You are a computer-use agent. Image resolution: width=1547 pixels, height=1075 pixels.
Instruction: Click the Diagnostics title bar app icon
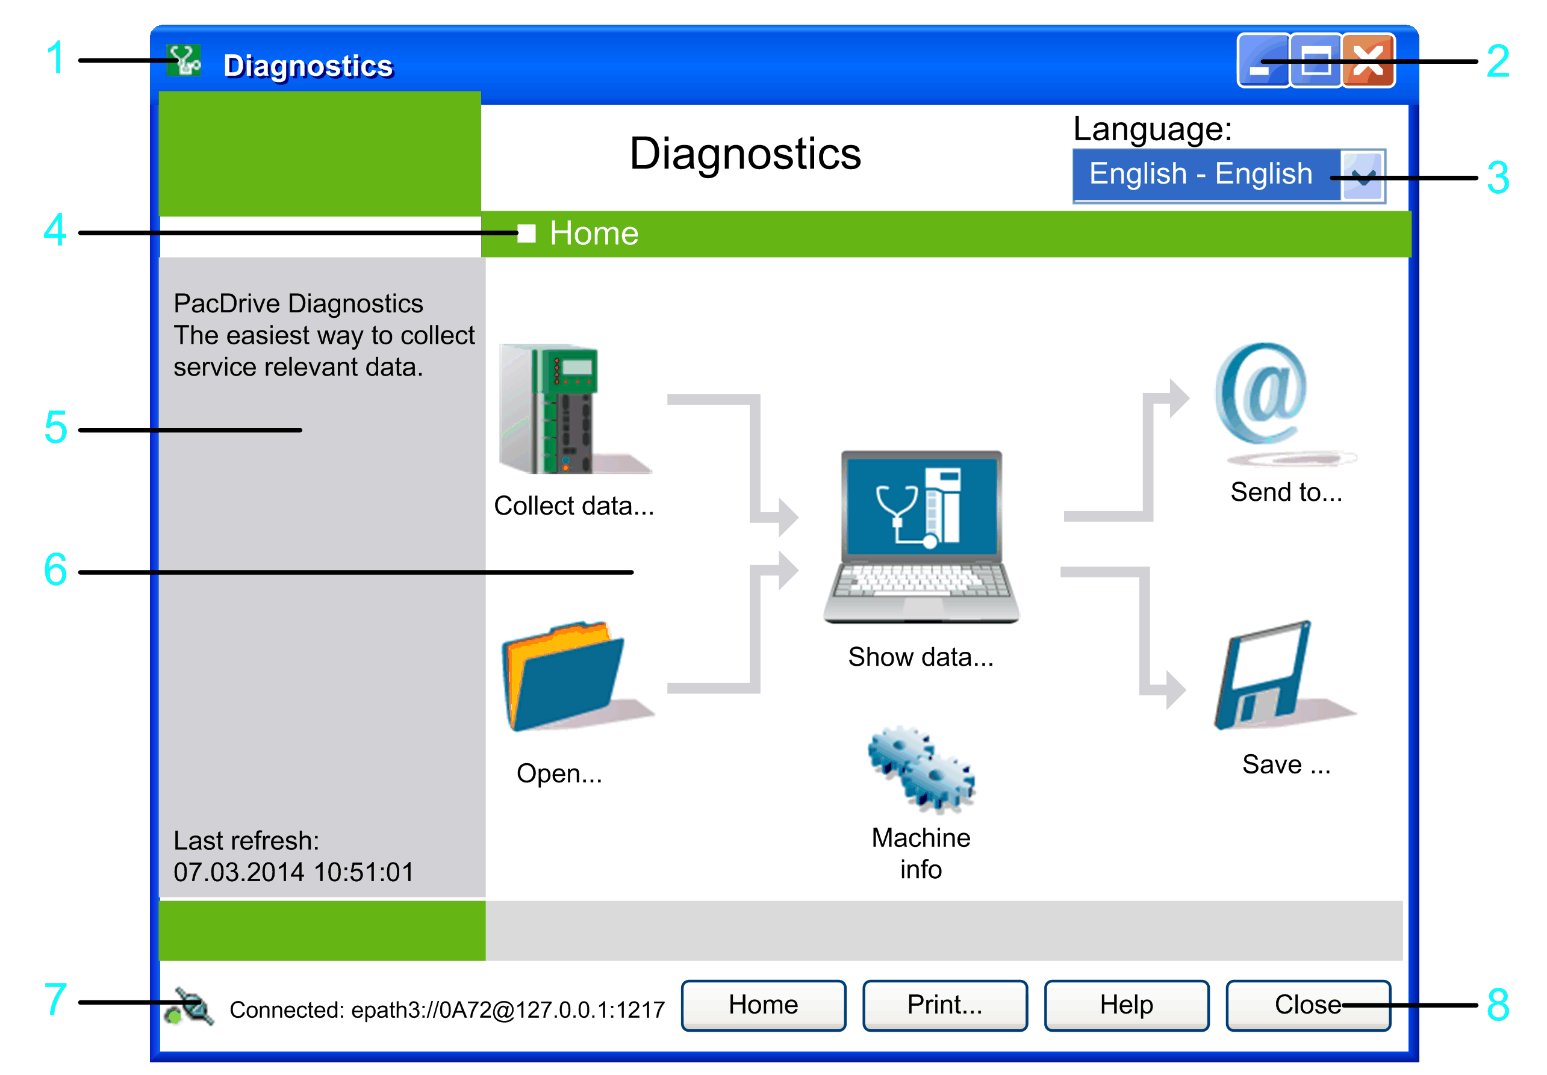(183, 61)
